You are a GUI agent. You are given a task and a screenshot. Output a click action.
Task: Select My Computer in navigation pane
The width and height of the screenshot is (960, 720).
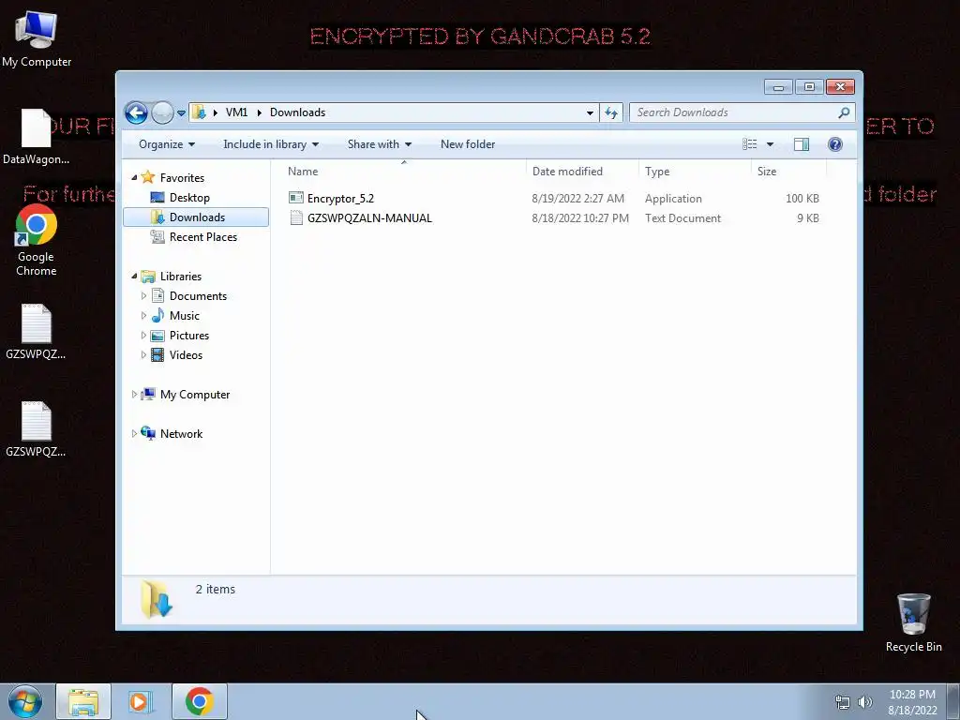(x=195, y=395)
